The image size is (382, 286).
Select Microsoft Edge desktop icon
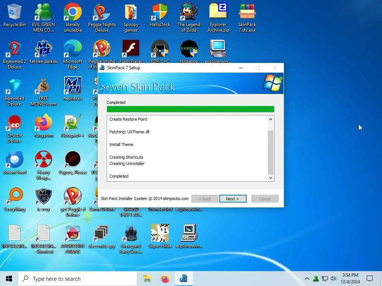(73, 55)
